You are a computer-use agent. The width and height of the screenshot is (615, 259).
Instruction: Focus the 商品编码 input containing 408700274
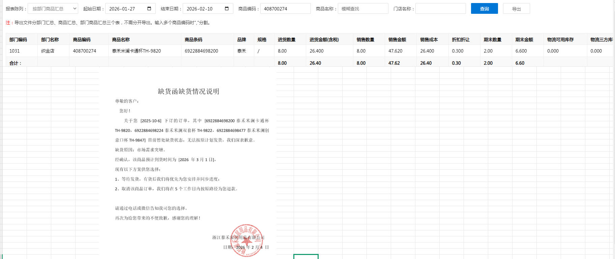coord(285,9)
